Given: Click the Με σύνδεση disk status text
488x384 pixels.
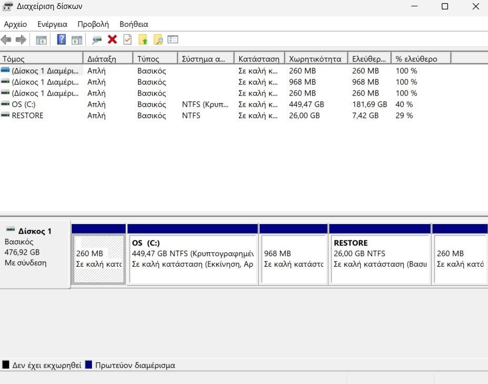Looking at the screenshot, I should (26, 263).
